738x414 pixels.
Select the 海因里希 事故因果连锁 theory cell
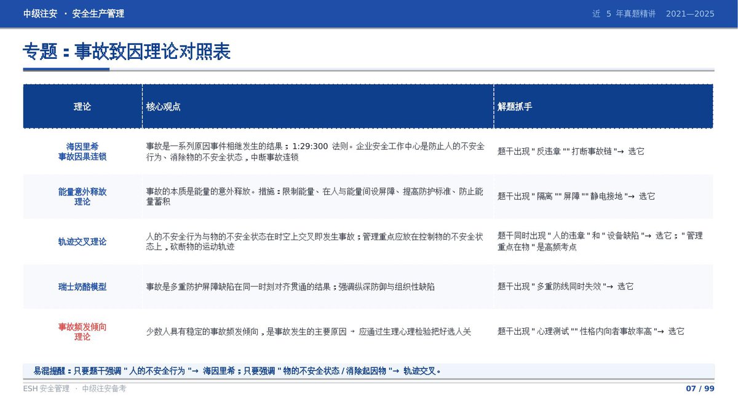[x=82, y=152]
